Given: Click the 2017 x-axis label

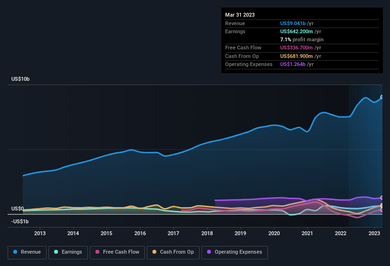Looking at the screenshot, I should 173,233.
